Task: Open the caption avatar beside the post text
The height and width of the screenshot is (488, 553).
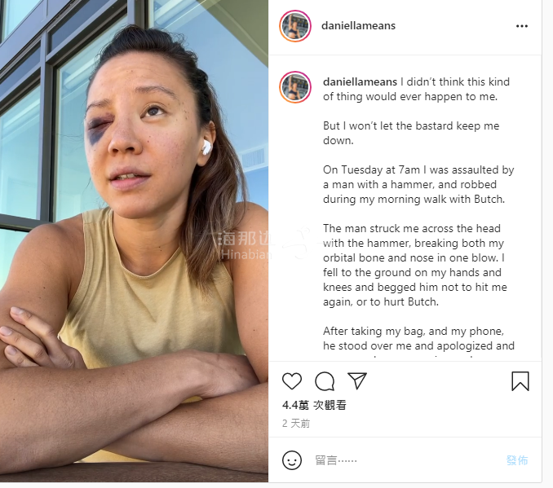Action: tap(295, 87)
